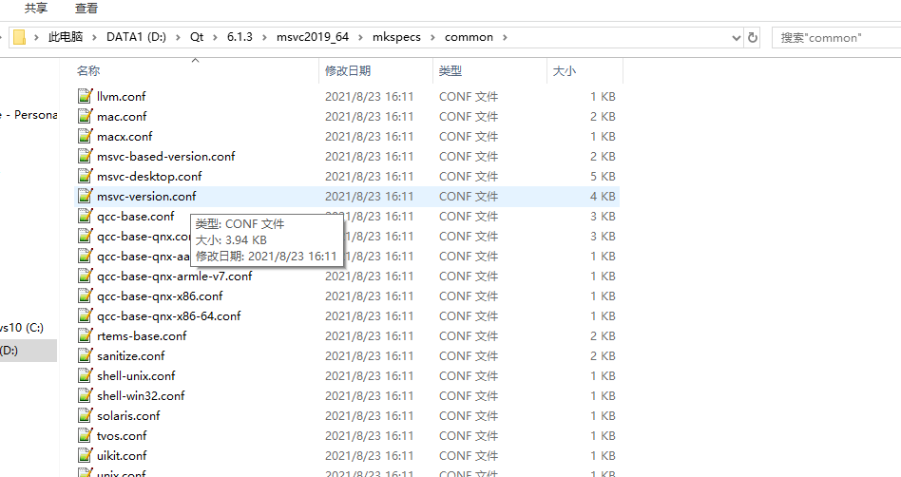Click the msvc-version.conf file icon

85,196
